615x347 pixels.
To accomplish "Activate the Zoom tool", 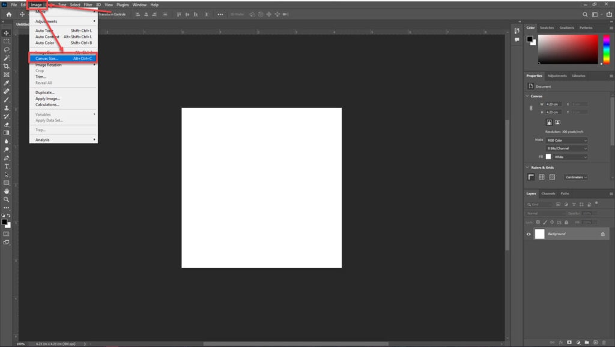I will [7, 199].
